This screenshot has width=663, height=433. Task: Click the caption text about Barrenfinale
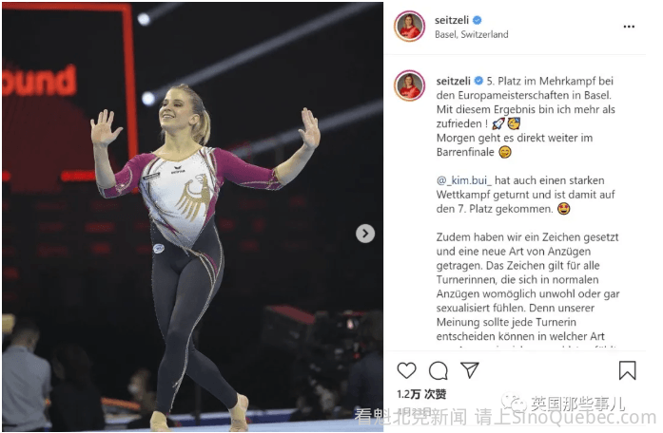515,144
